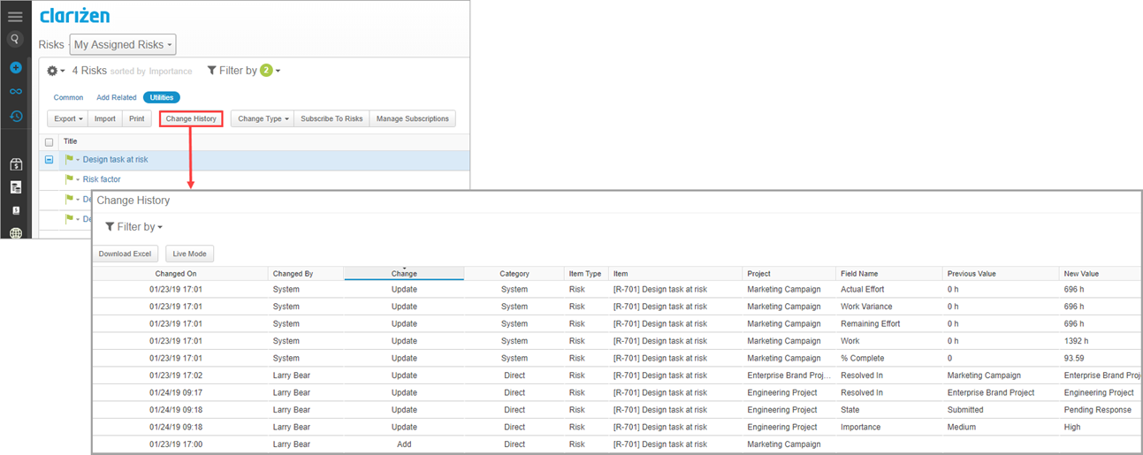Select the Utilities tab

pyautogui.click(x=161, y=98)
